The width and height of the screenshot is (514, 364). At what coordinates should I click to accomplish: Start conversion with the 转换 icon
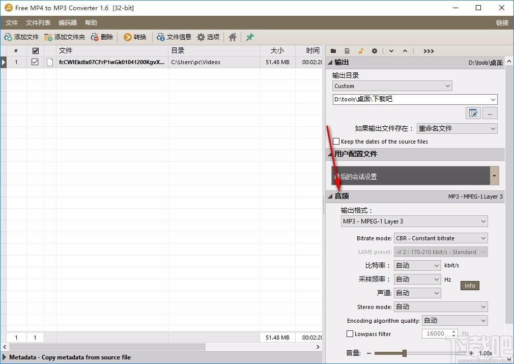pyautogui.click(x=128, y=37)
